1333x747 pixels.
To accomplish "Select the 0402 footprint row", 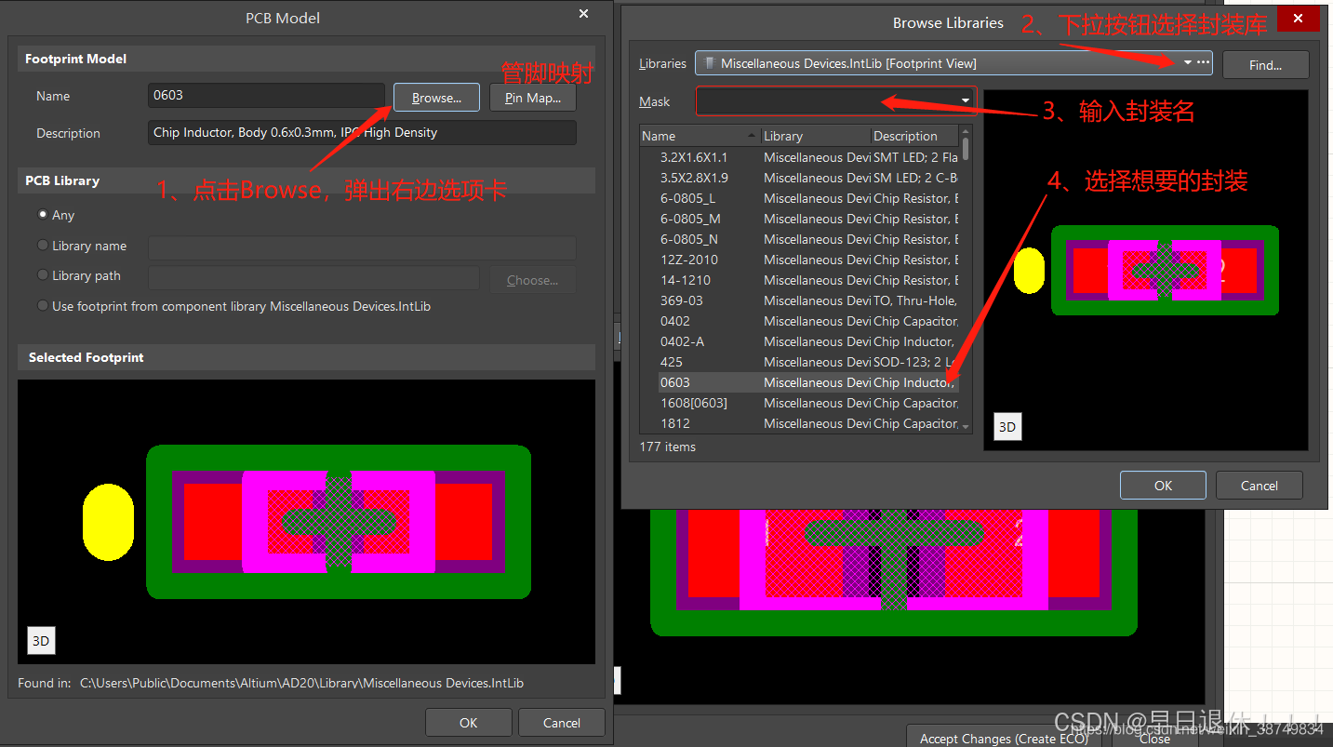I will point(799,321).
